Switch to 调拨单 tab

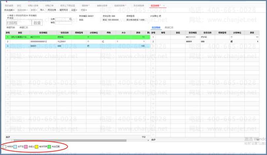86,6
